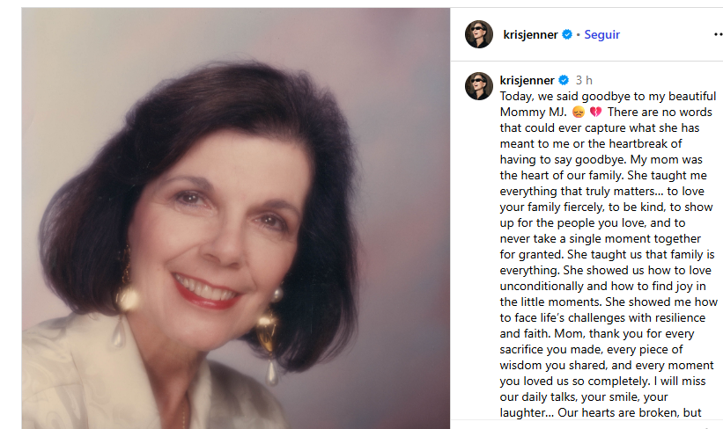
Task: Click the portrait photo of the post
Action: point(236,218)
